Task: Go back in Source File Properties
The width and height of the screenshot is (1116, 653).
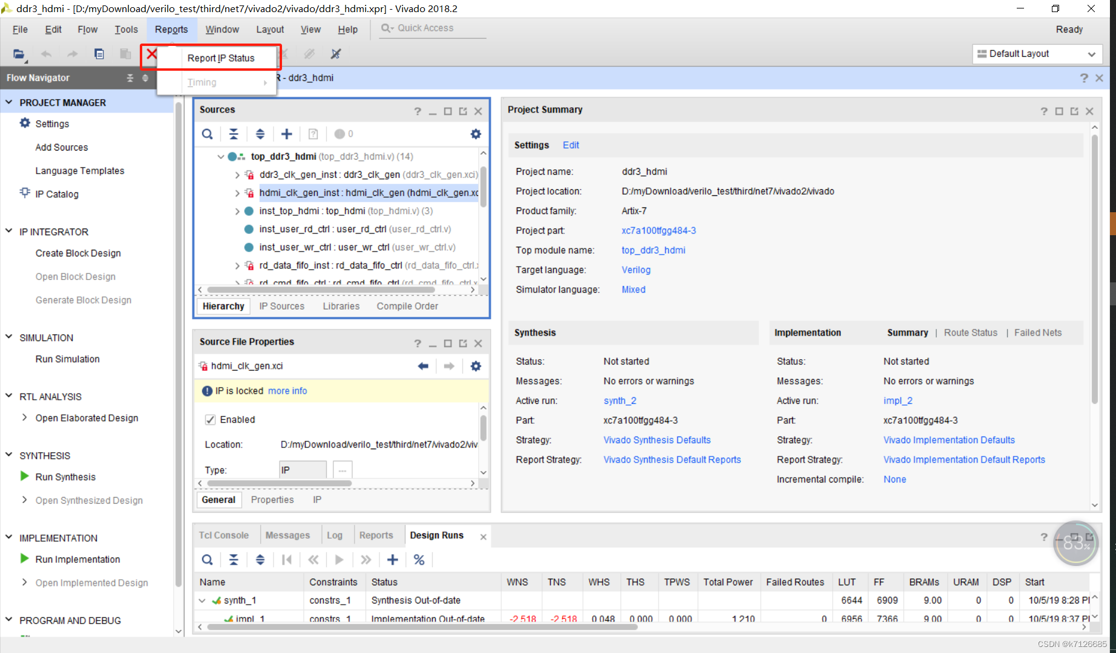Action: (x=423, y=366)
